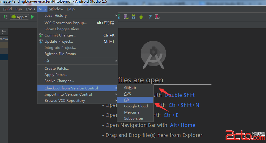Screen dimensions: 266x143
Task: Click the Double Shift shortcut link
Action: point(180,95)
